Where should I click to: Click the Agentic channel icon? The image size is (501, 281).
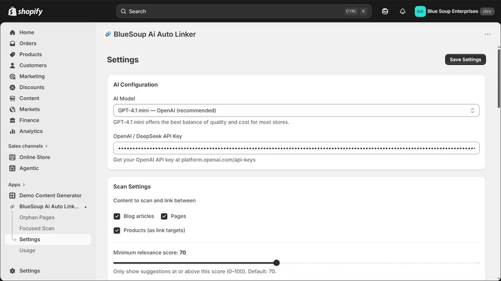tap(13, 168)
